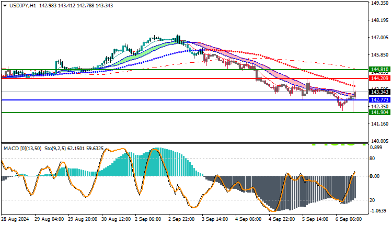Select the USDJPY,H1 symbol label

click(x=23, y=6)
